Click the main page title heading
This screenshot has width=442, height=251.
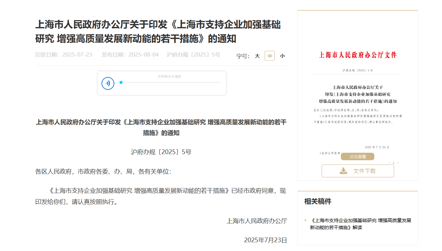[158, 32]
